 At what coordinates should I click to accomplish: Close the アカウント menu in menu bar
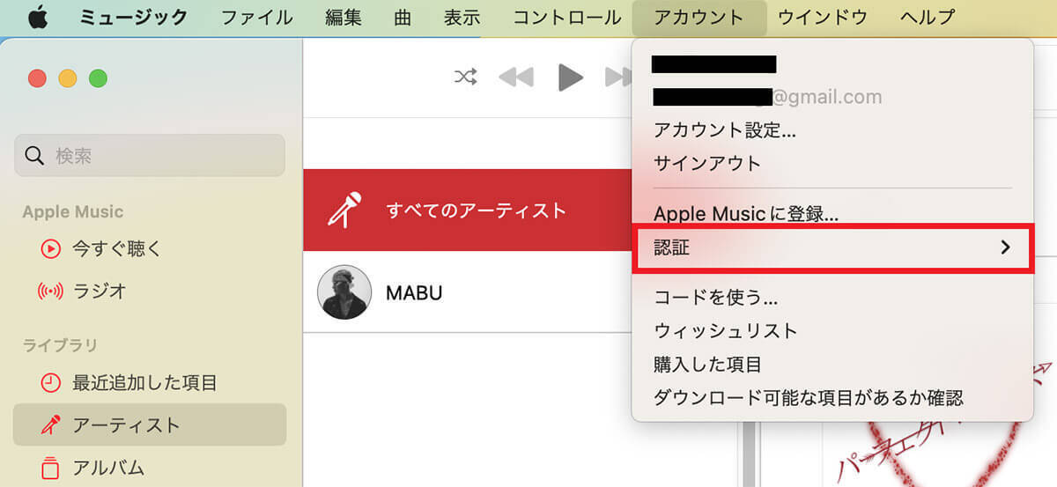(699, 18)
